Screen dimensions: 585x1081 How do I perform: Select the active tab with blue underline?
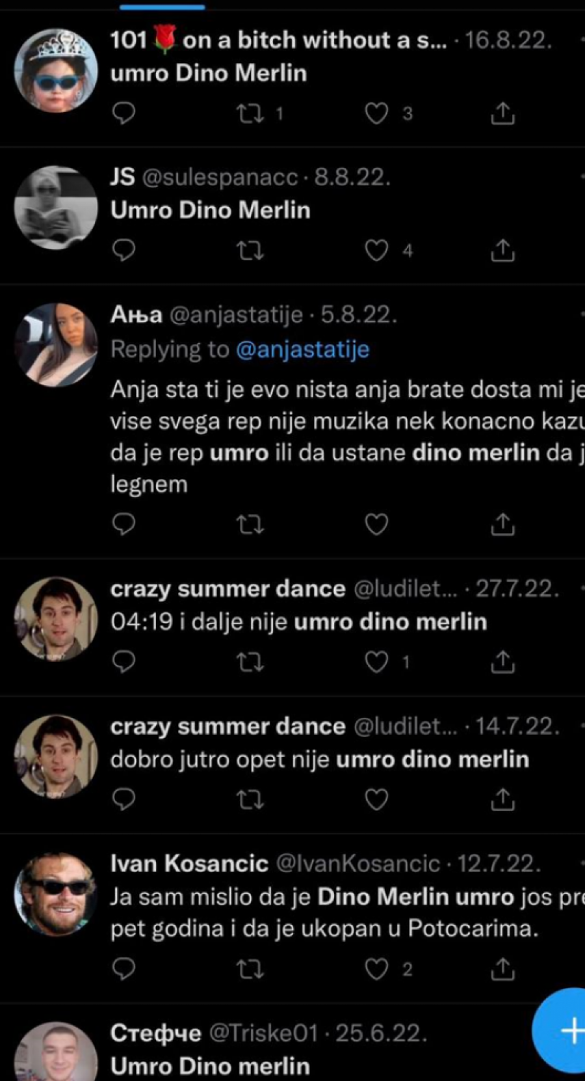coord(162,7)
